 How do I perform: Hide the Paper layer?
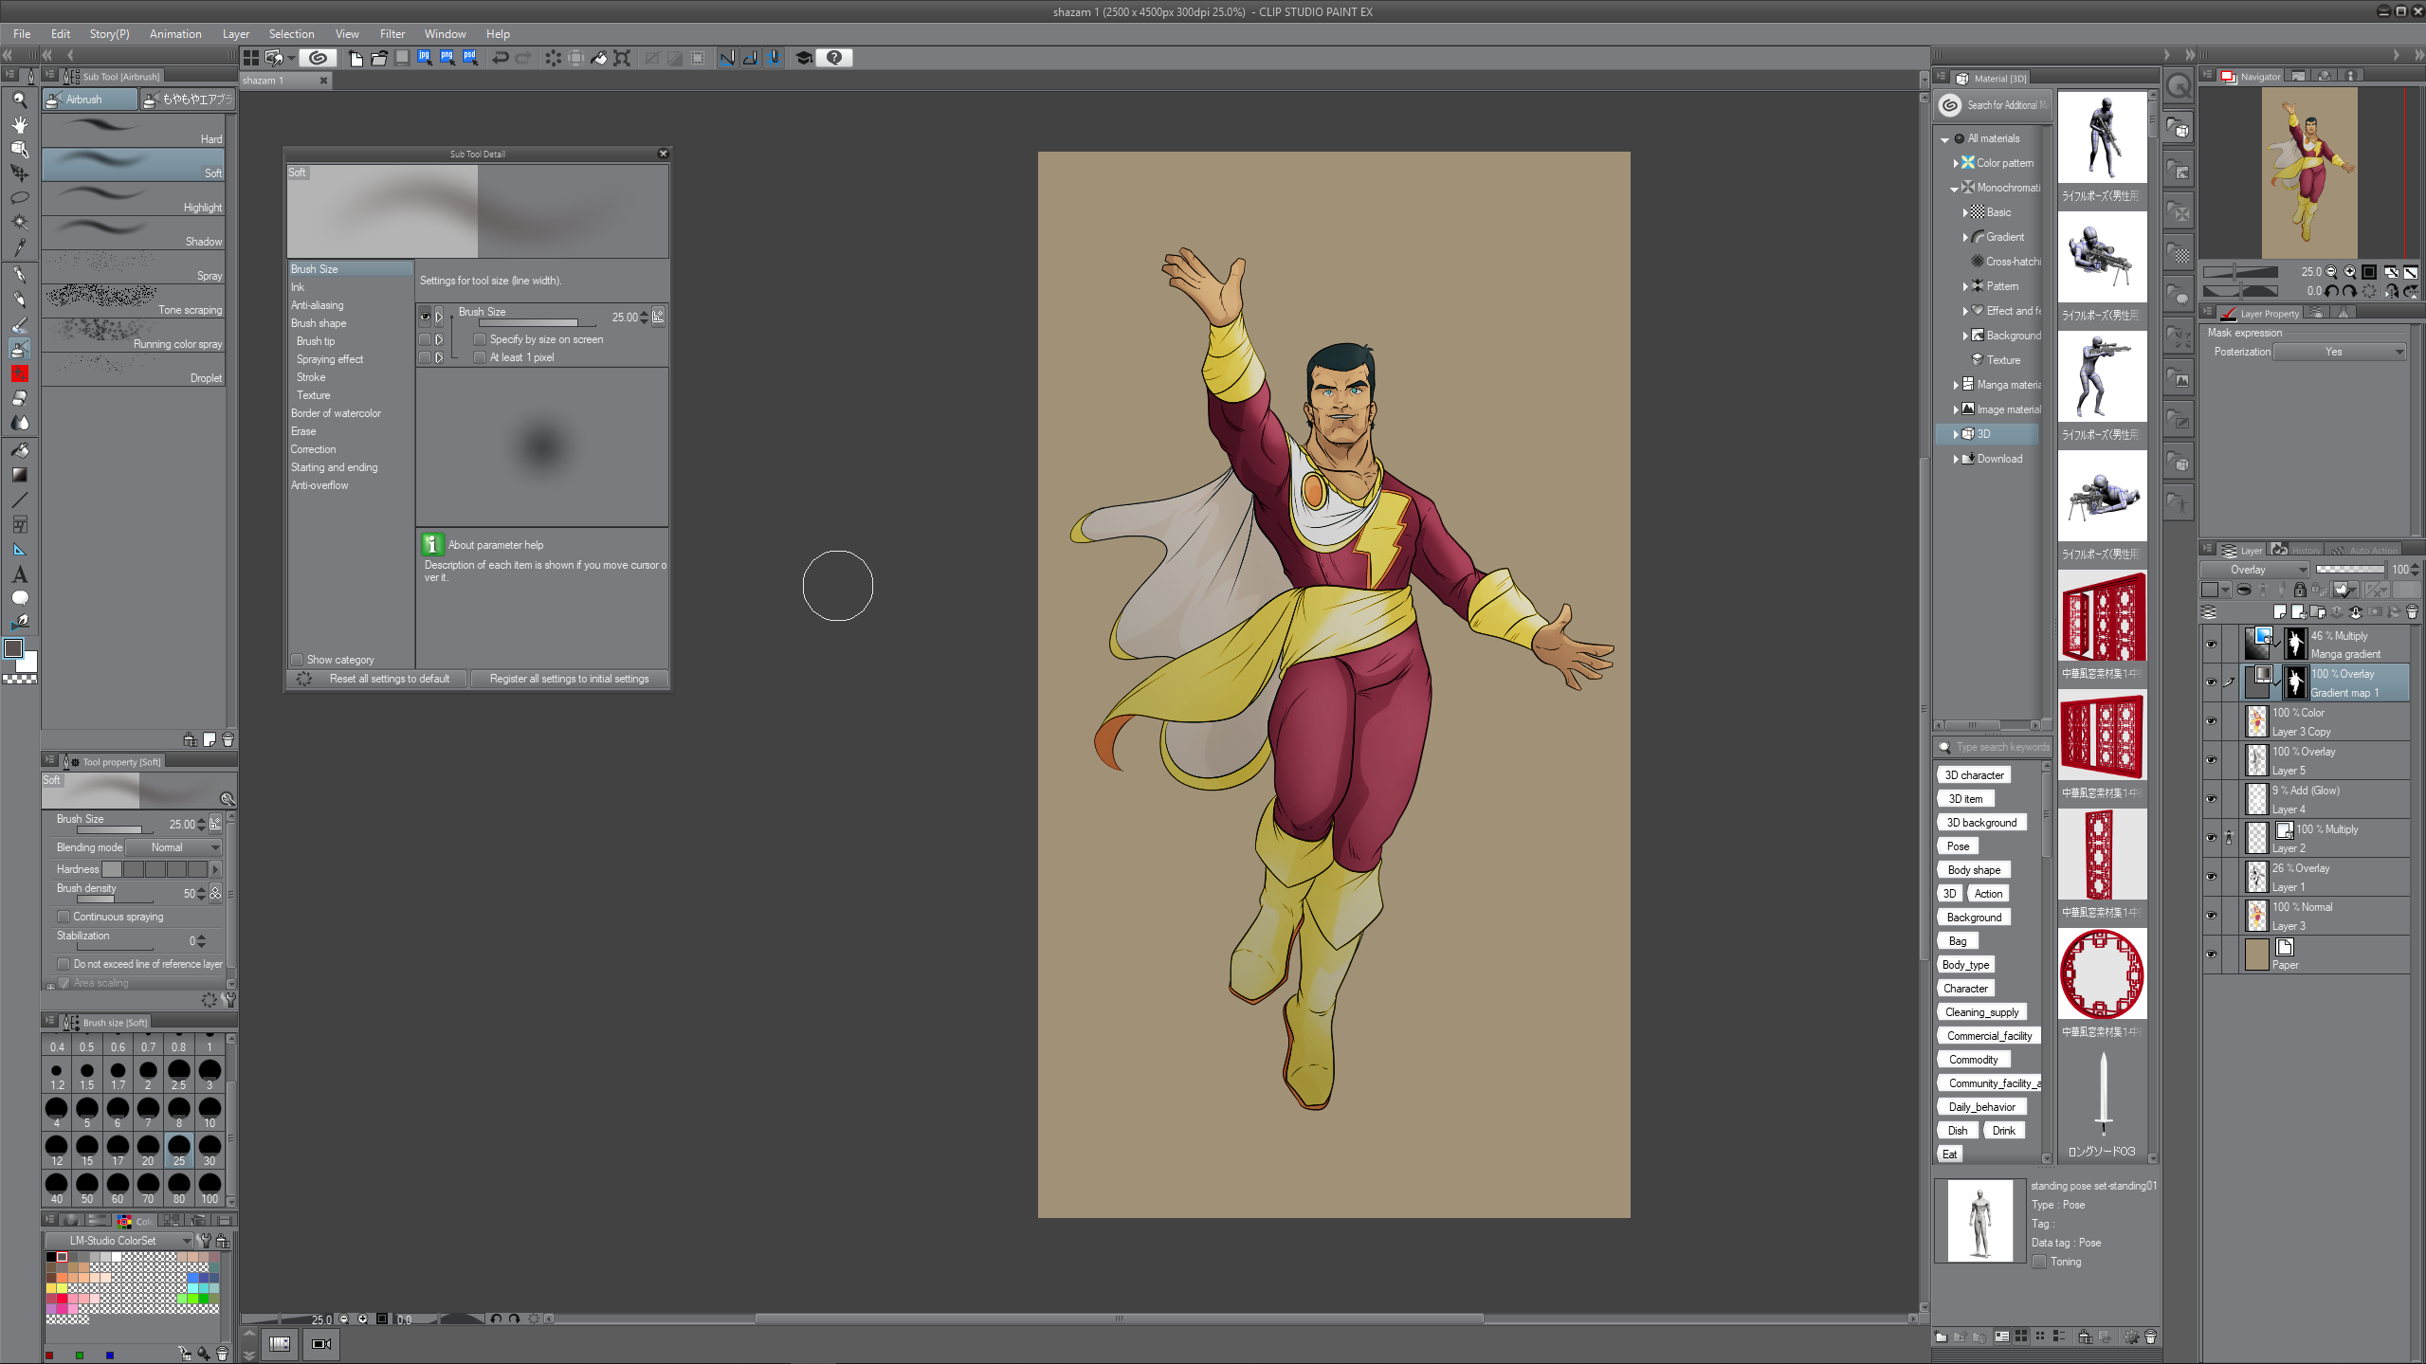(2211, 955)
